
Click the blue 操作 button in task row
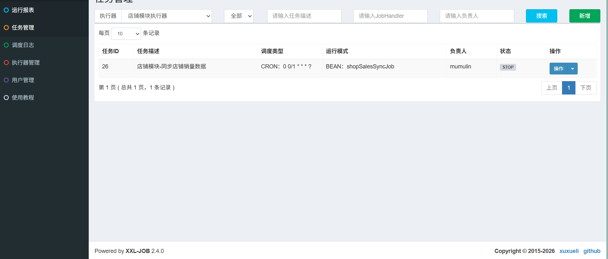pyautogui.click(x=559, y=69)
